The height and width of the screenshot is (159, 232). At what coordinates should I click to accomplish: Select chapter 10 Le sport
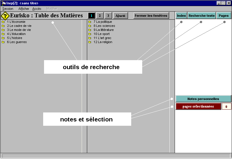point(101,34)
